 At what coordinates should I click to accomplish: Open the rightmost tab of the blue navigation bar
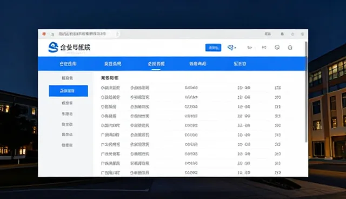[240, 64]
